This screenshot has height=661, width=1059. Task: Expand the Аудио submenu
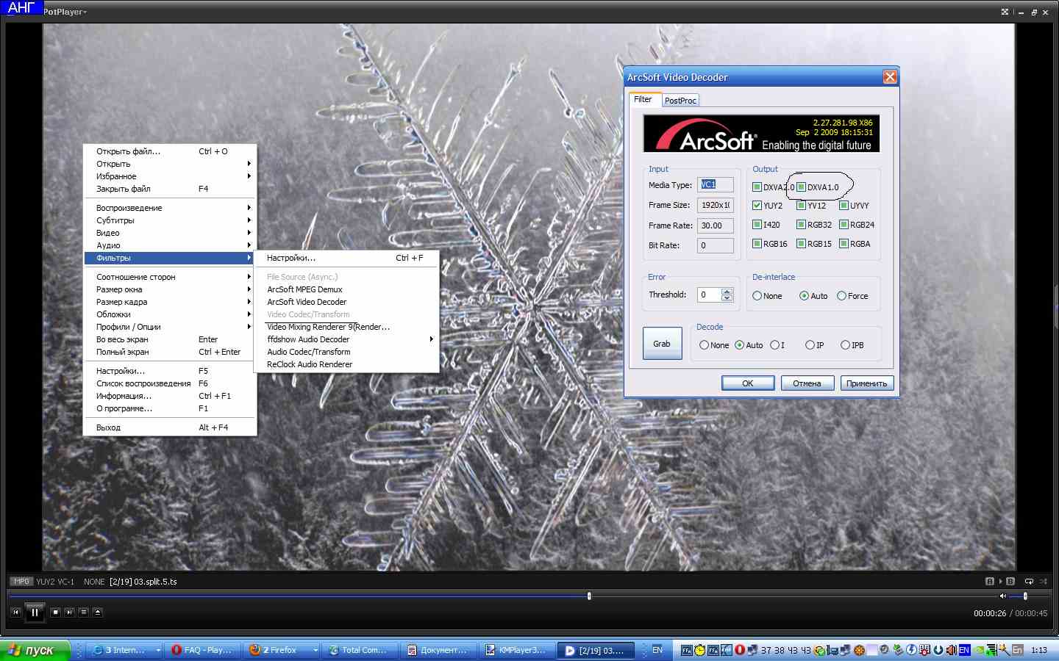(x=170, y=245)
